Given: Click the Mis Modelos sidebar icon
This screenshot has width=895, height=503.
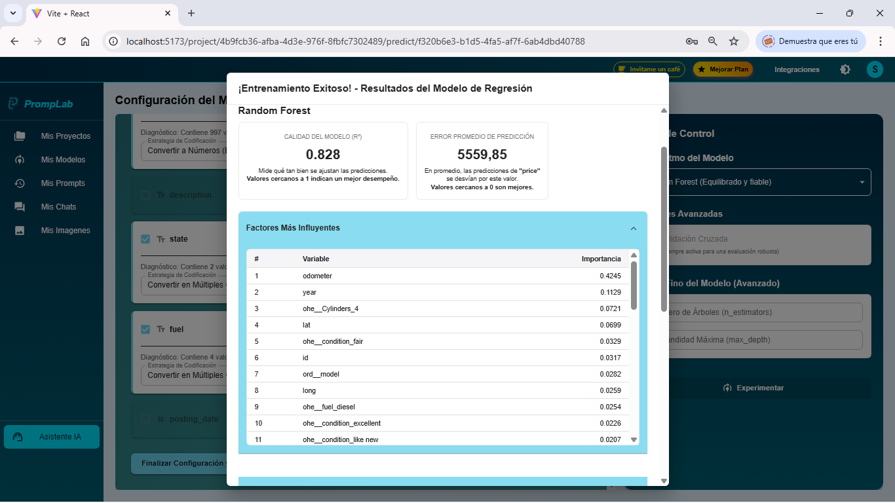Looking at the screenshot, I should coord(20,160).
